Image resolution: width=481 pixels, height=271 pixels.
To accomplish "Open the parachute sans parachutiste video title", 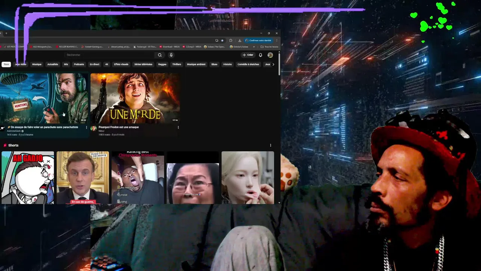I will [x=42, y=127].
